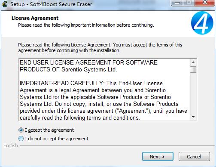Close the Soft4Boost Secure Eraser setup window
The height and width of the screenshot is (167, 216).
click(x=205, y=3)
